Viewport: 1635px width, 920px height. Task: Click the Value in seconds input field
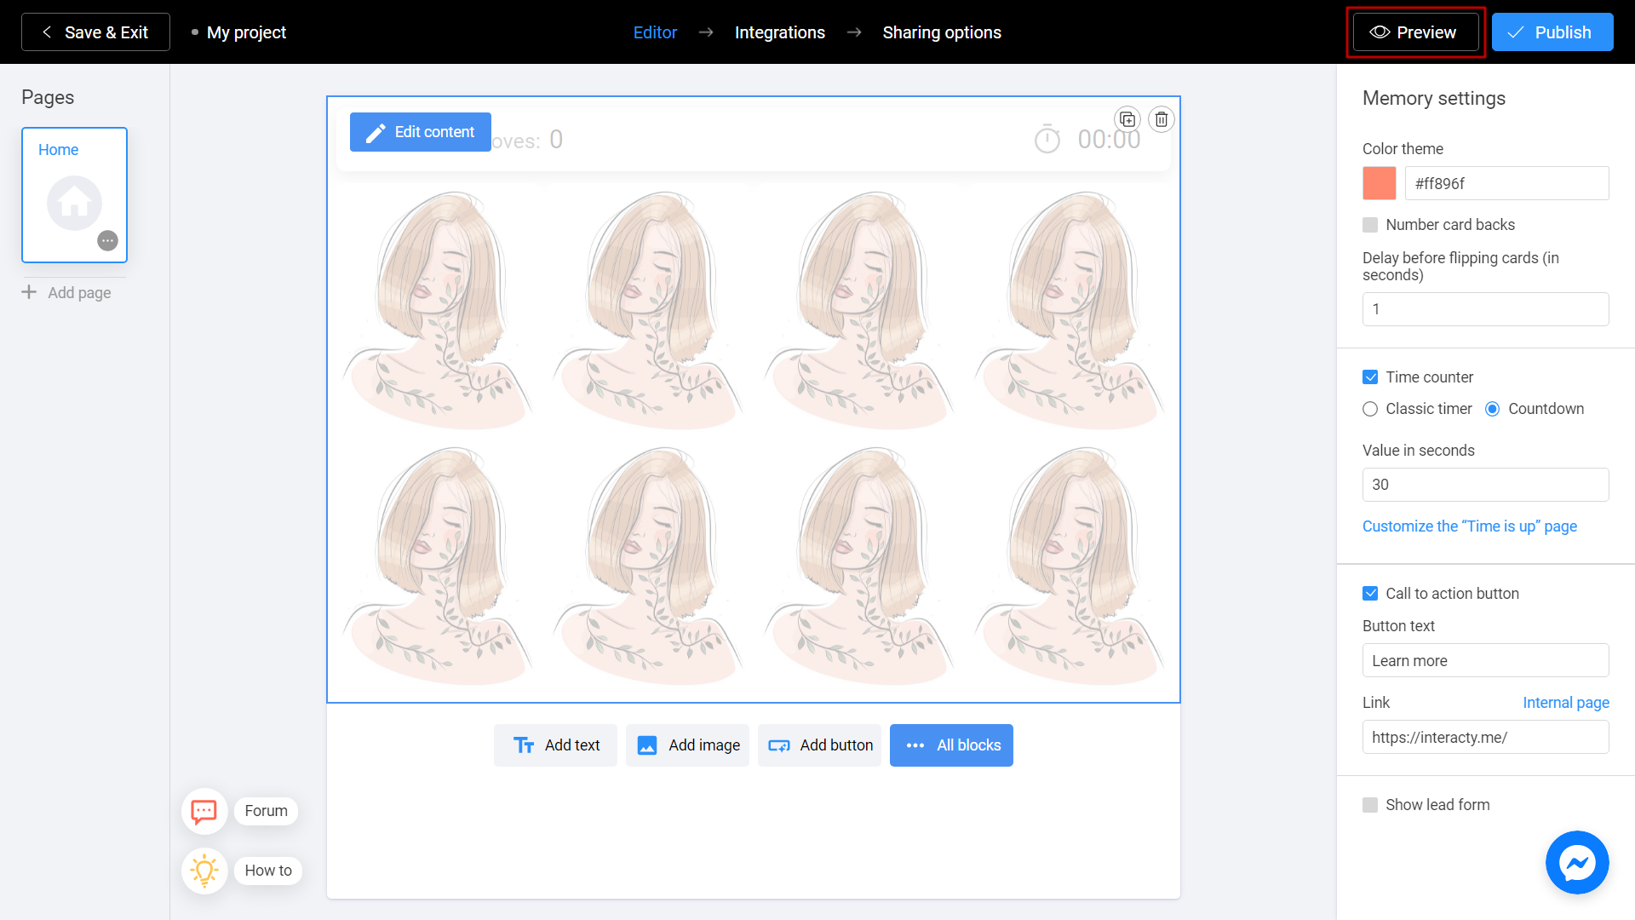point(1484,484)
